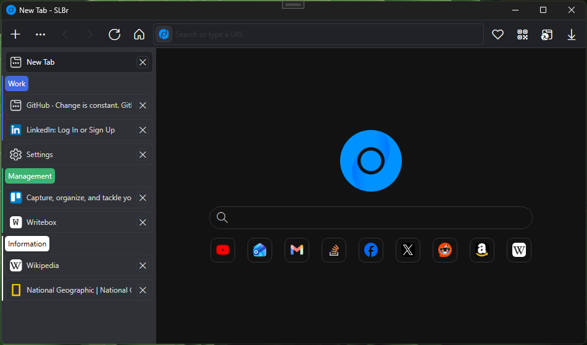Open the Stack Overflow shortcut

coord(334,250)
